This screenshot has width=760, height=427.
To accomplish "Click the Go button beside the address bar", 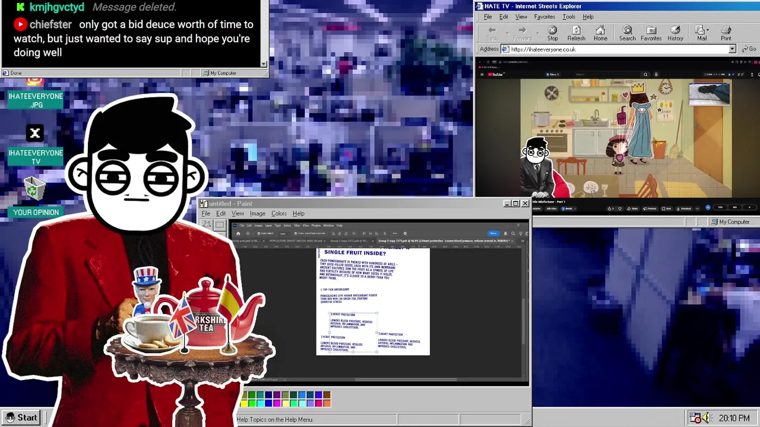I will [x=749, y=49].
